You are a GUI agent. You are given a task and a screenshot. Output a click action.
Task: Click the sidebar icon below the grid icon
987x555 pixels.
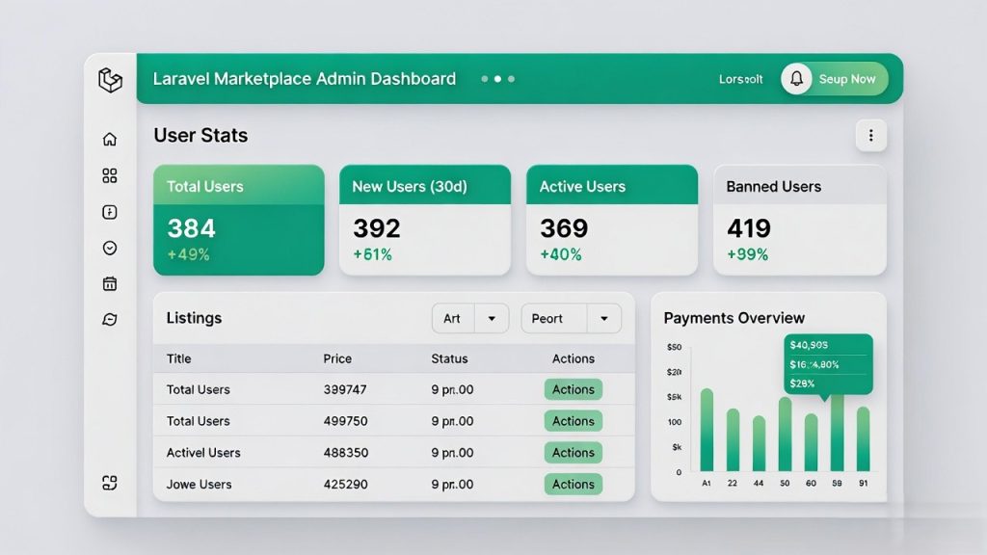(110, 212)
